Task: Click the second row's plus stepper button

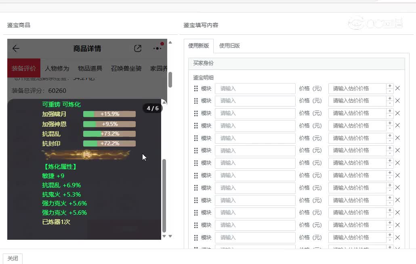Action: (390, 98)
